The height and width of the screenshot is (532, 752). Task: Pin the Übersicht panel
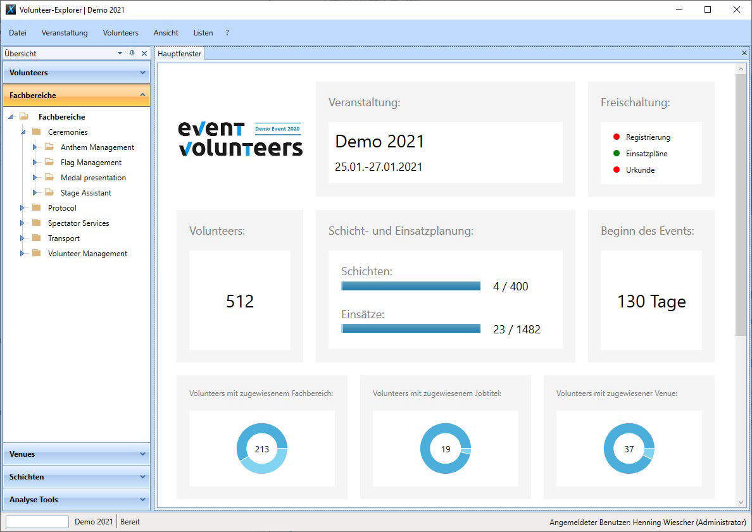tap(132, 54)
